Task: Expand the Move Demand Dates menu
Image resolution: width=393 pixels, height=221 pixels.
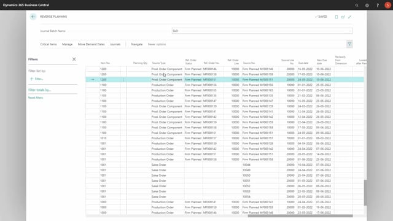Action: [91, 44]
